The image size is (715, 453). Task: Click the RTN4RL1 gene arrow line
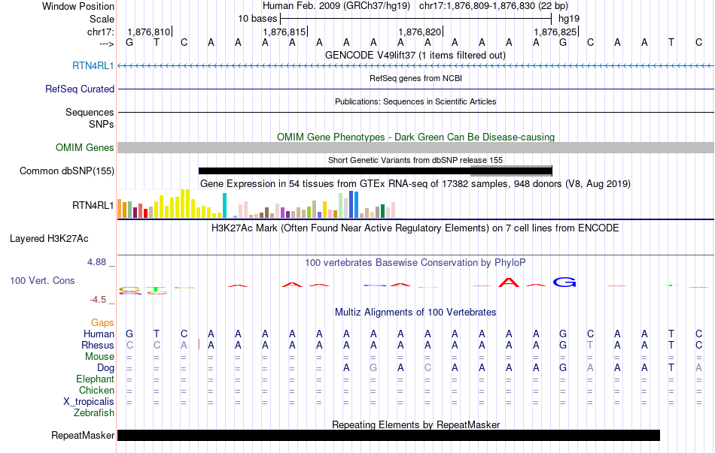[415, 66]
